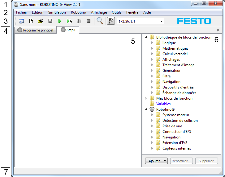Open the Outils menu

click(x=116, y=12)
